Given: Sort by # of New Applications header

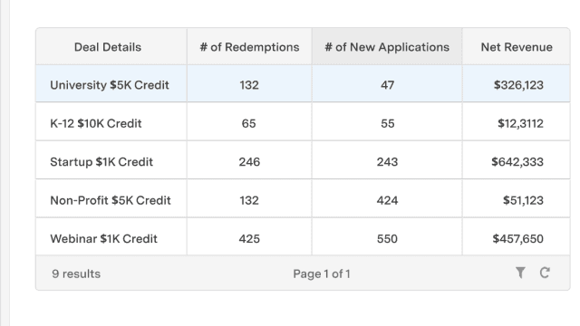Looking at the screenshot, I should (x=387, y=47).
